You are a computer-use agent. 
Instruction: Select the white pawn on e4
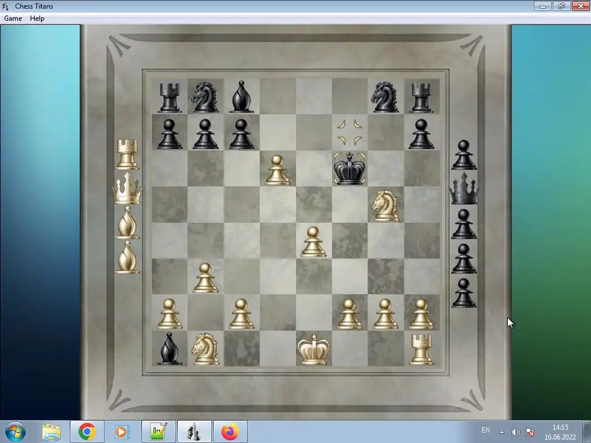[313, 242]
